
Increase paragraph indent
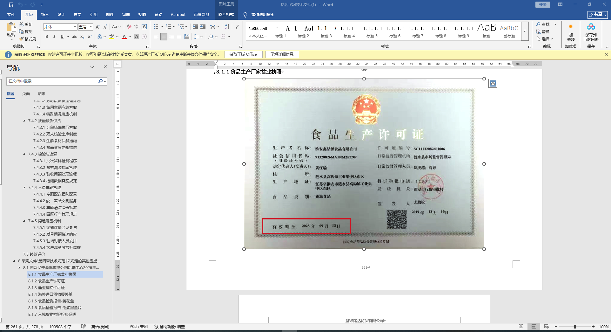coord(203,27)
